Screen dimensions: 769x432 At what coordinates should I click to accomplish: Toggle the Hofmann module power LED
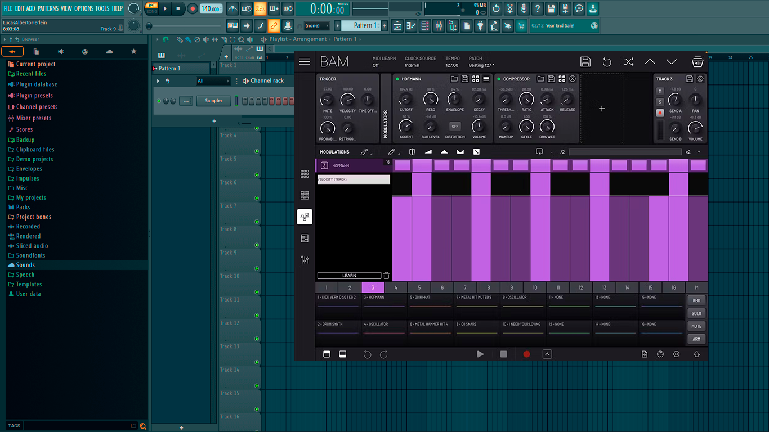click(x=397, y=79)
